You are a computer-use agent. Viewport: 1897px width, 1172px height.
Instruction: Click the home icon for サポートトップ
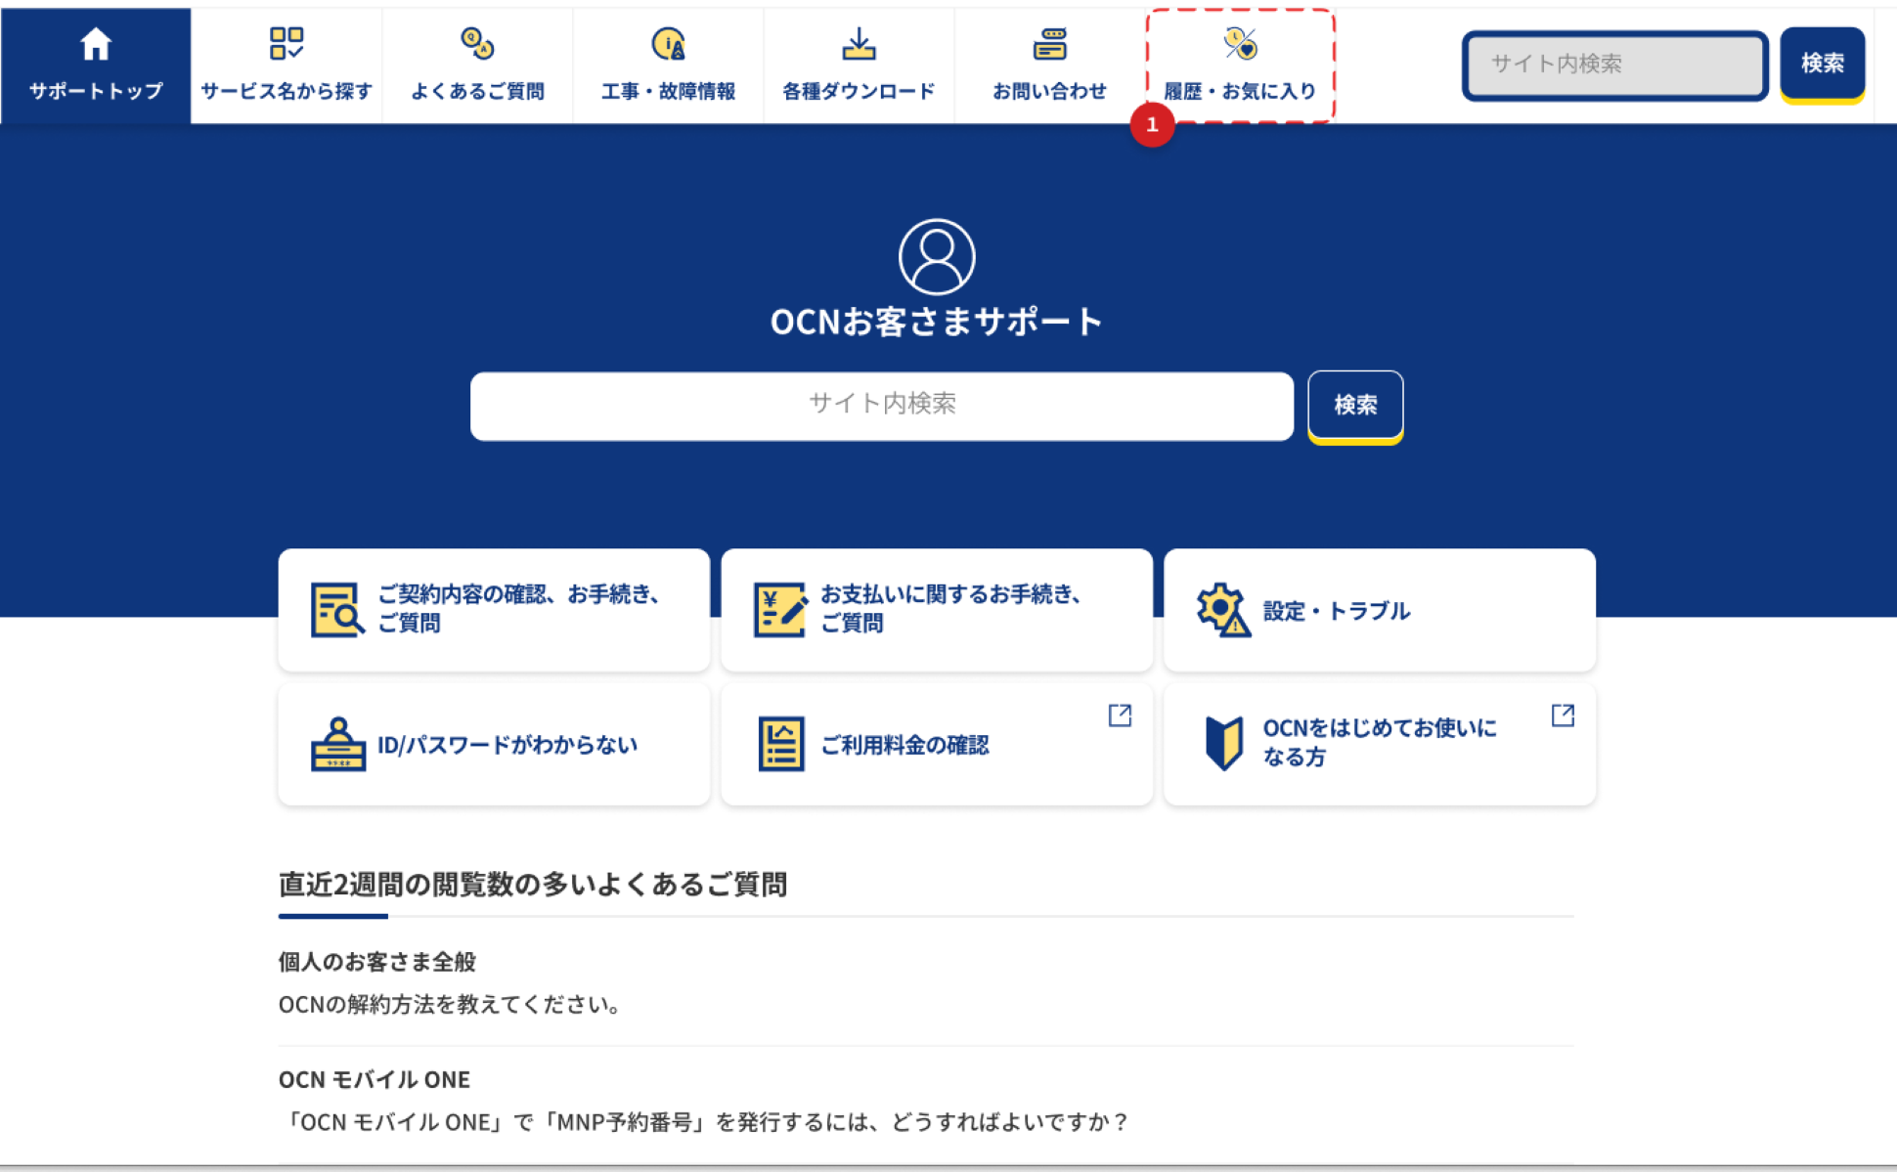95,44
